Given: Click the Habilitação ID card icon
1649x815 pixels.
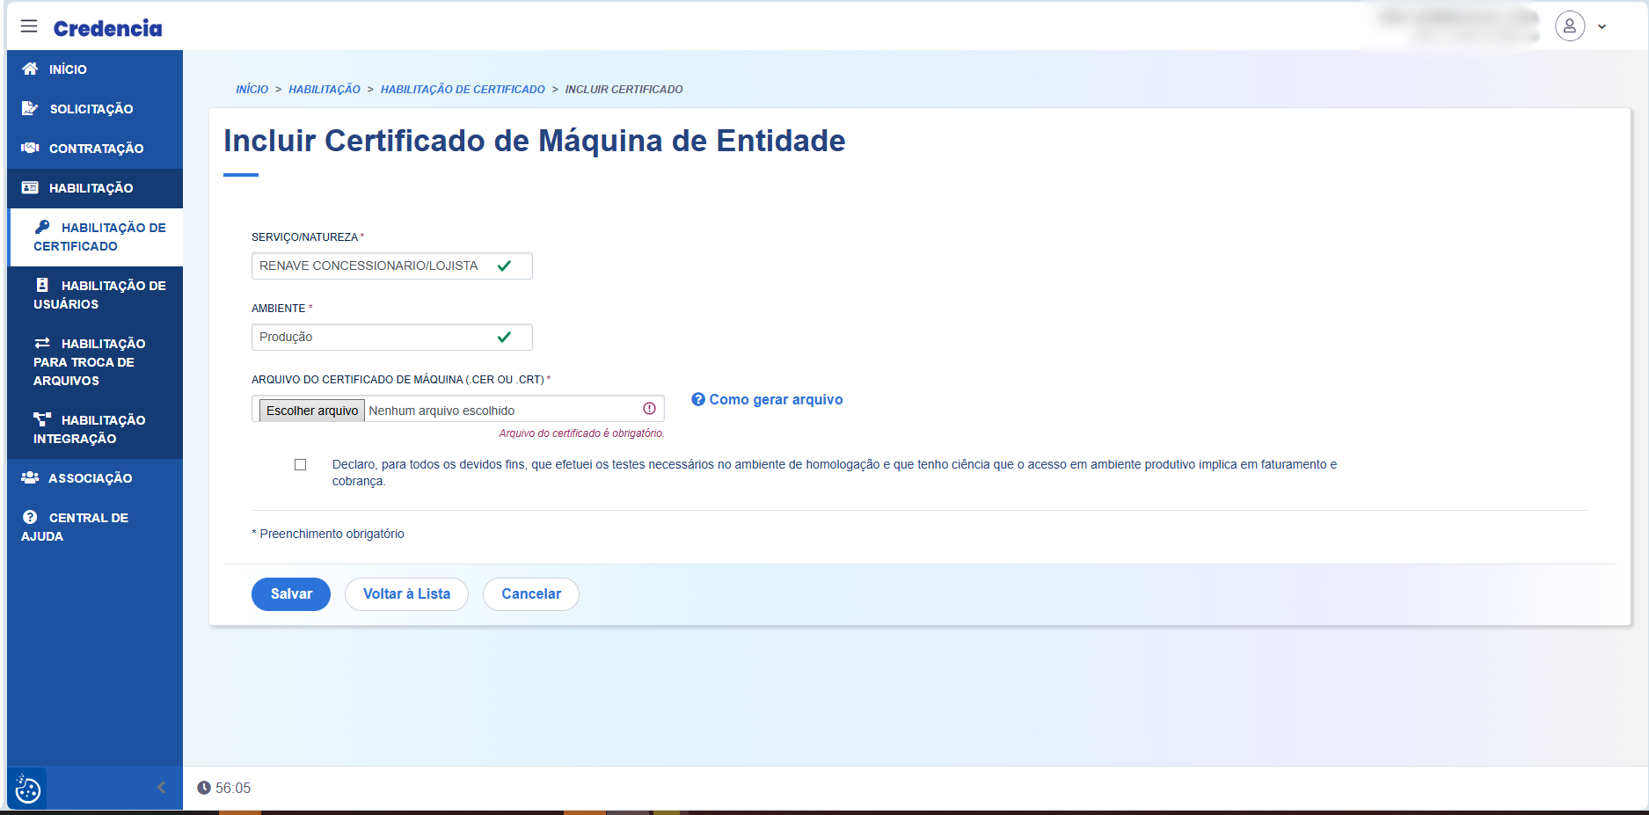Looking at the screenshot, I should click(x=30, y=187).
